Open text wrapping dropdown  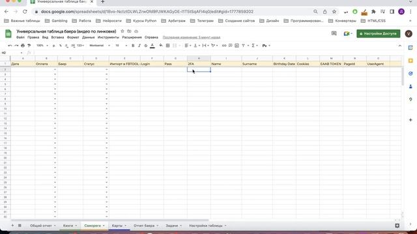[206, 45]
